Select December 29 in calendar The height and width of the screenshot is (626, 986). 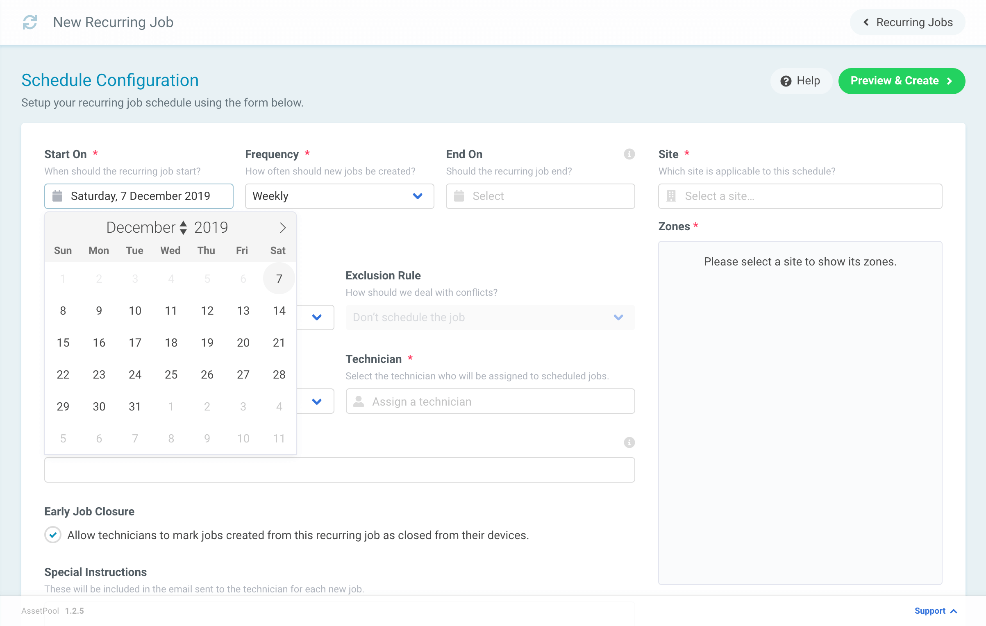pyautogui.click(x=63, y=406)
